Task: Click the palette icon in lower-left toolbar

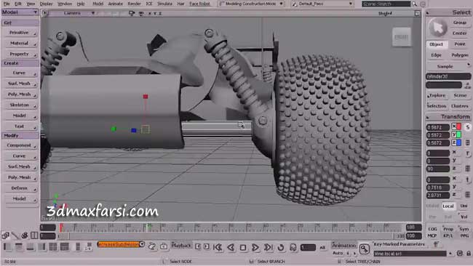Action: tap(25, 235)
